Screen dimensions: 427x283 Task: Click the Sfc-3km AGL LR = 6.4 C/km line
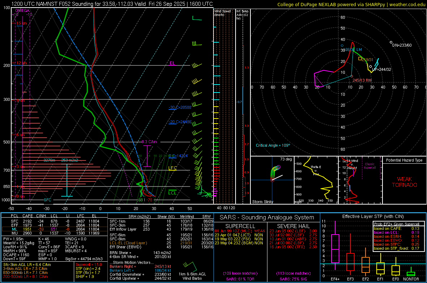click(27, 265)
